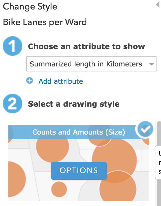Click the white checkmark selected-style badge
This screenshot has height=206, width=161.
[145, 129]
